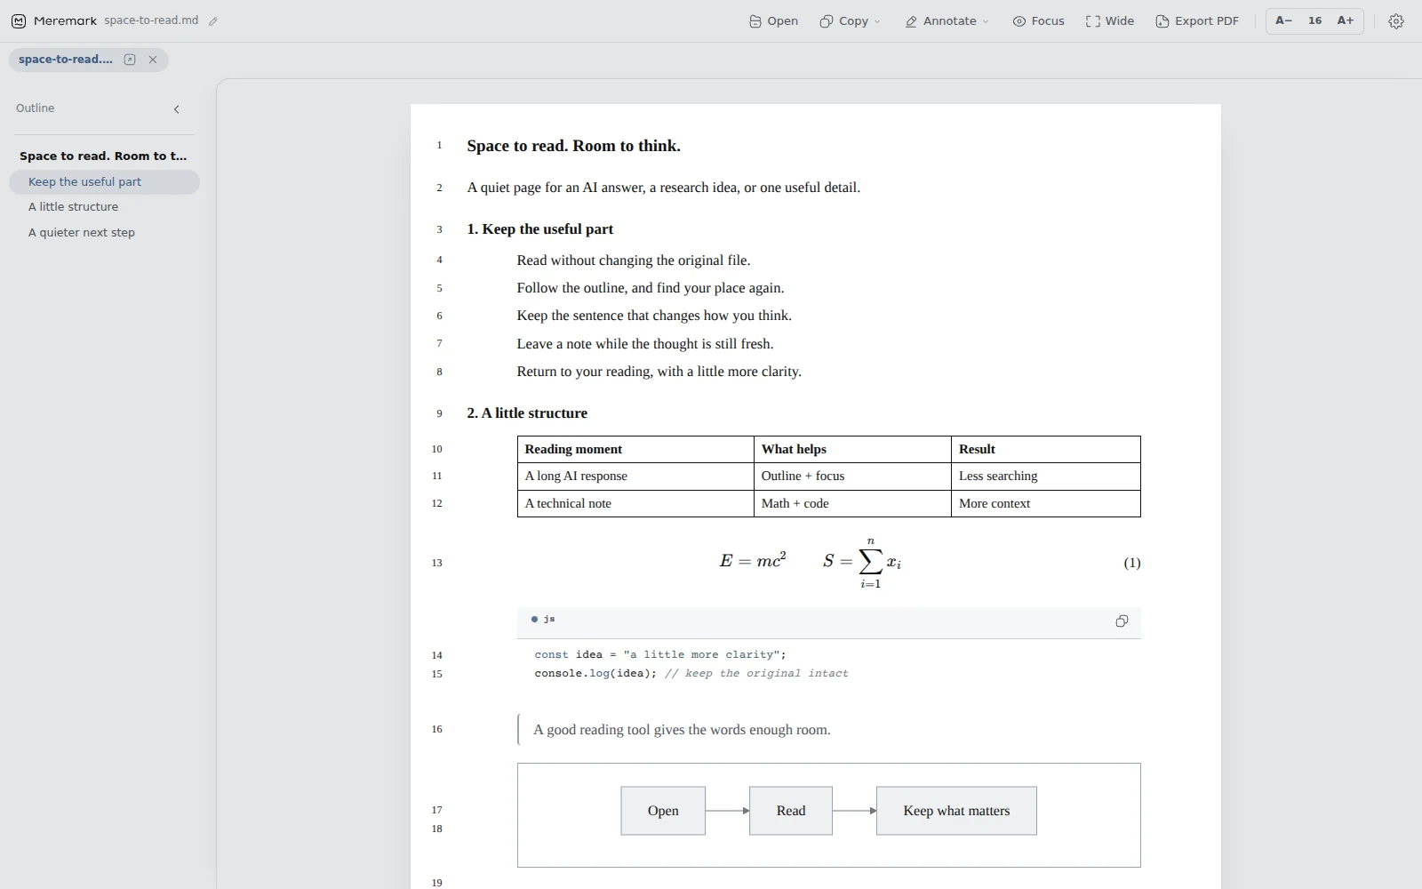Click the 'Math + code' table cell
The image size is (1422, 889).
851,503
